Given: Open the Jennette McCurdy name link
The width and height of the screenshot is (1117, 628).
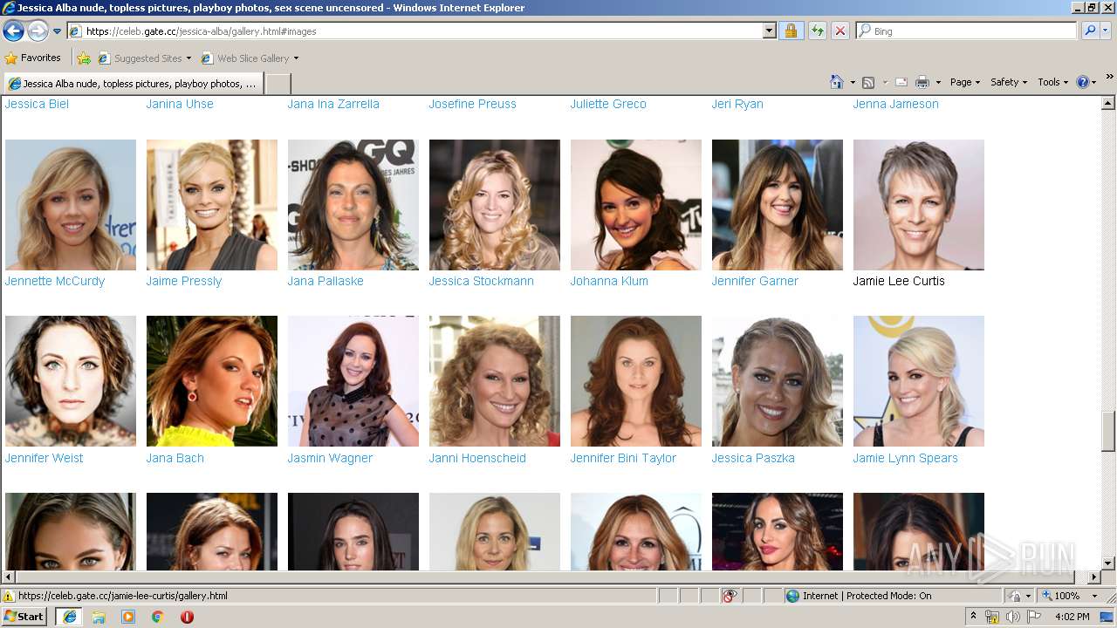Looking at the screenshot, I should (x=54, y=281).
